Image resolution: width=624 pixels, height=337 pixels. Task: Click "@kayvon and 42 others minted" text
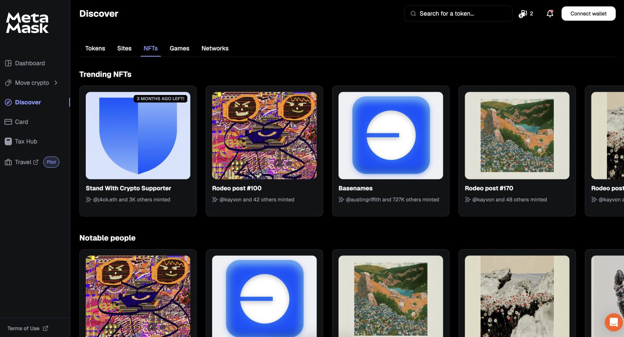tap(257, 199)
